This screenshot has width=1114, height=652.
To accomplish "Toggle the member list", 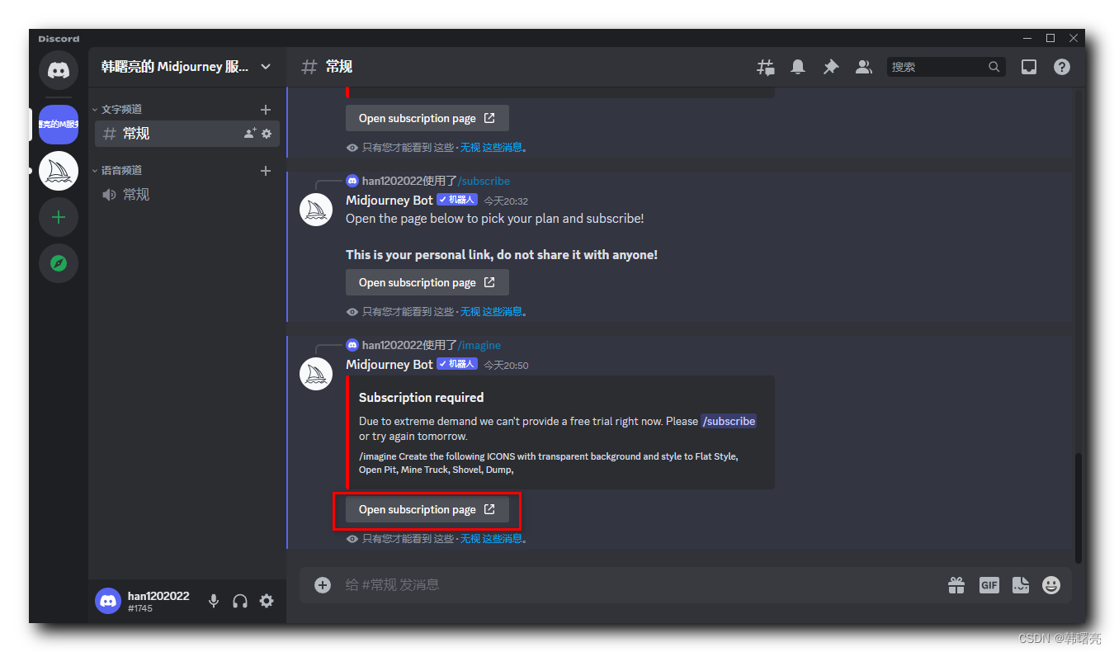I will (x=864, y=67).
